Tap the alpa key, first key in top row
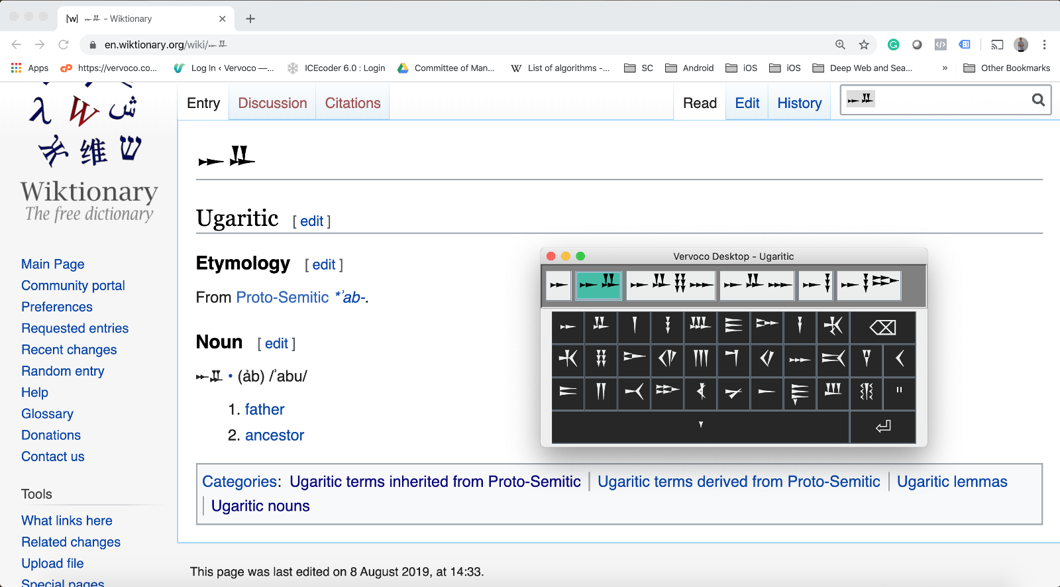Screen dimensions: 1060x587 tap(568, 327)
